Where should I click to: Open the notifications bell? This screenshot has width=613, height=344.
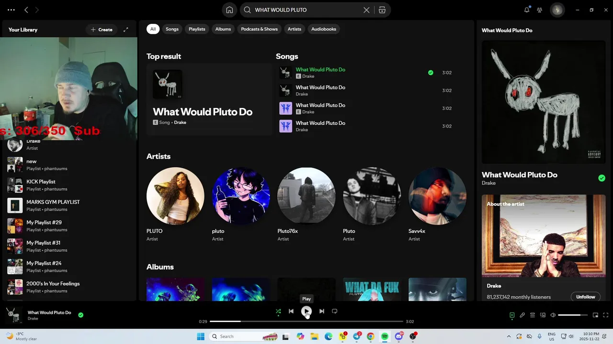pos(527,10)
